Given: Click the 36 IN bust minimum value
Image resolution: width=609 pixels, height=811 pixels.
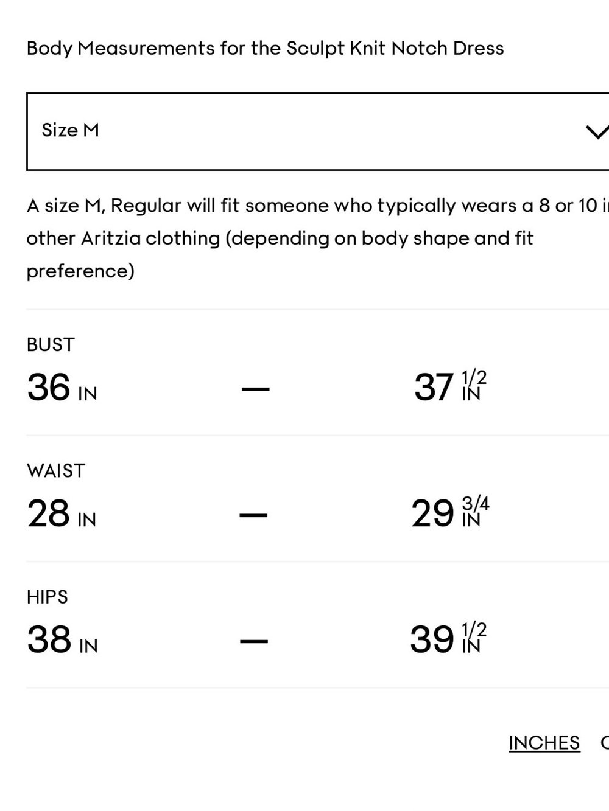Looking at the screenshot, I should point(62,388).
